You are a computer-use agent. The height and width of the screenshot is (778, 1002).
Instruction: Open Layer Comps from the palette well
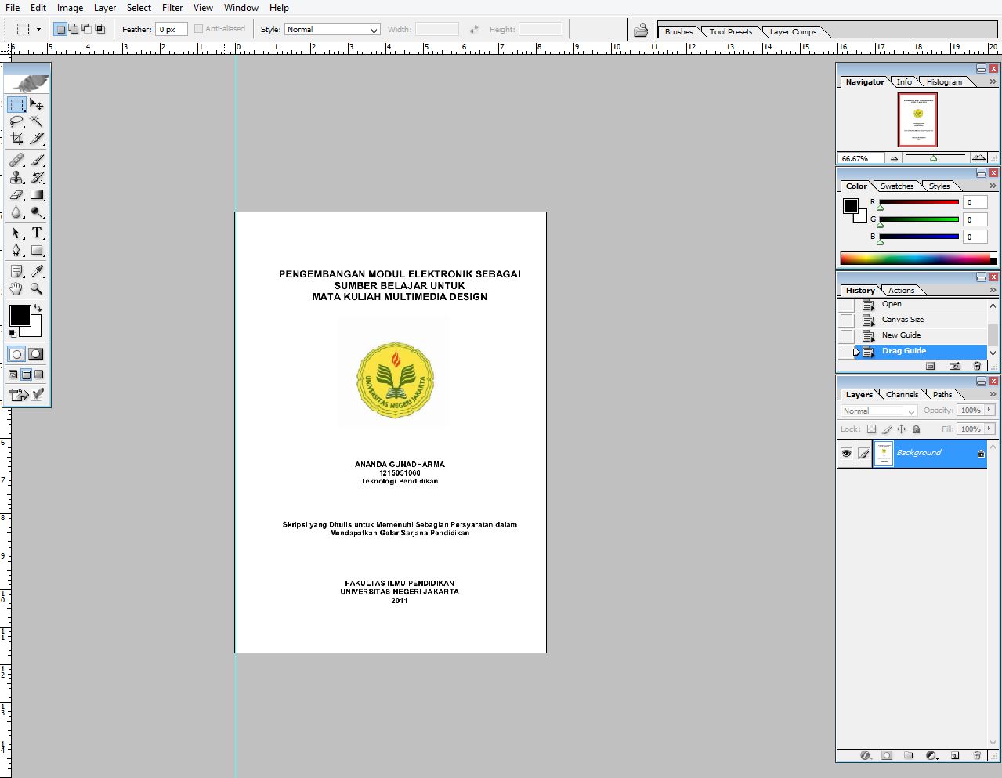point(794,32)
